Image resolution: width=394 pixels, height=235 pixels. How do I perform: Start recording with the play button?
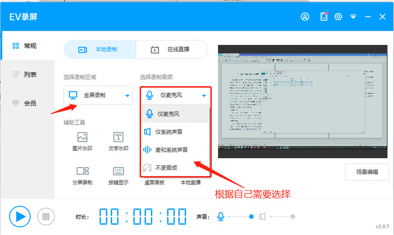tap(20, 216)
